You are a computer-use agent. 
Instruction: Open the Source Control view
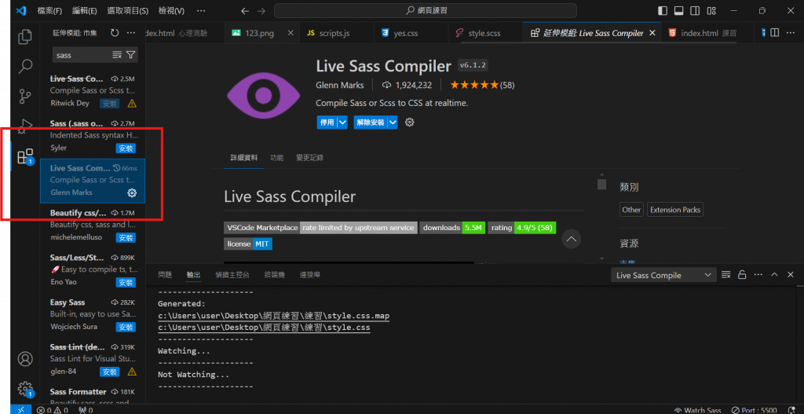click(x=25, y=96)
